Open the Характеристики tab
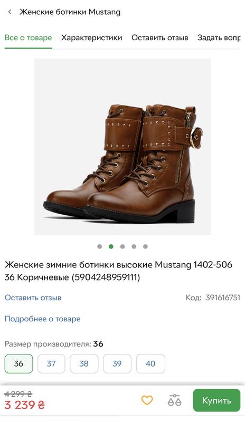Image resolution: width=245 pixels, height=422 pixels. 92,37
